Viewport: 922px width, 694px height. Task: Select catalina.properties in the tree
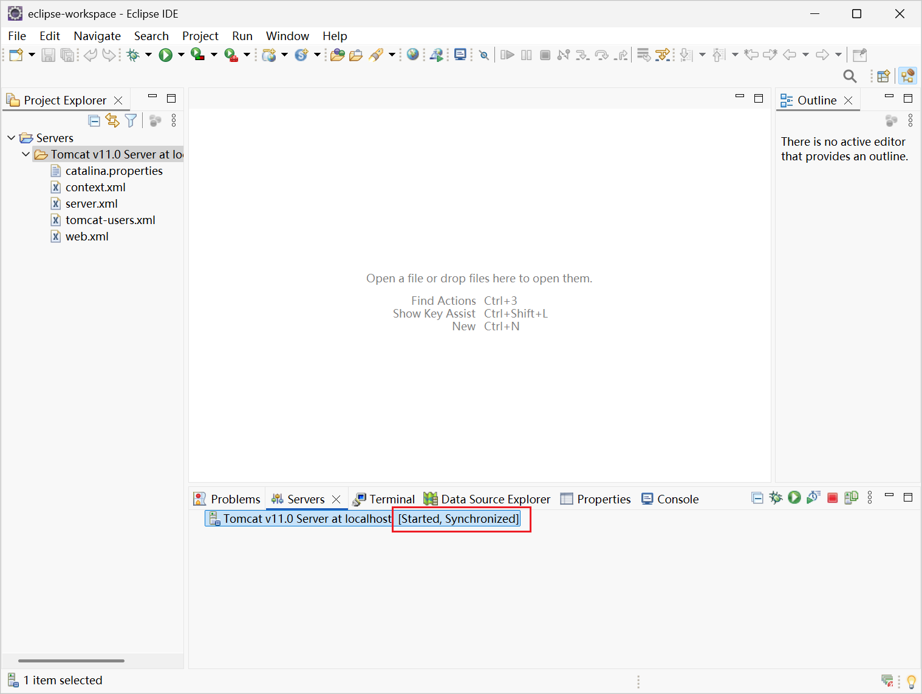coord(114,171)
